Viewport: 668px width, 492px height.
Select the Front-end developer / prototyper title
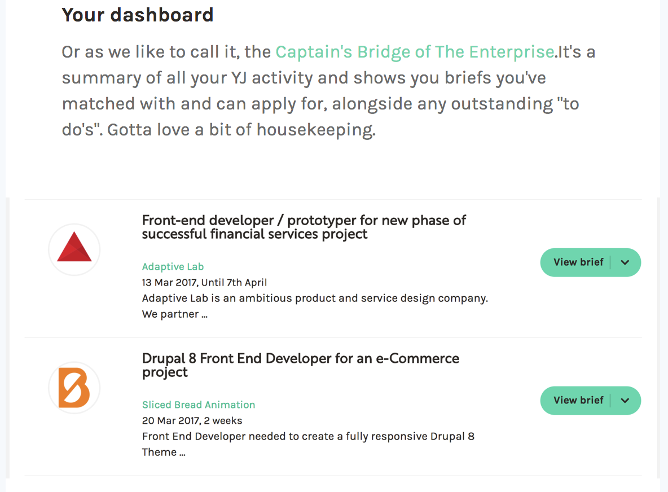coord(304,227)
